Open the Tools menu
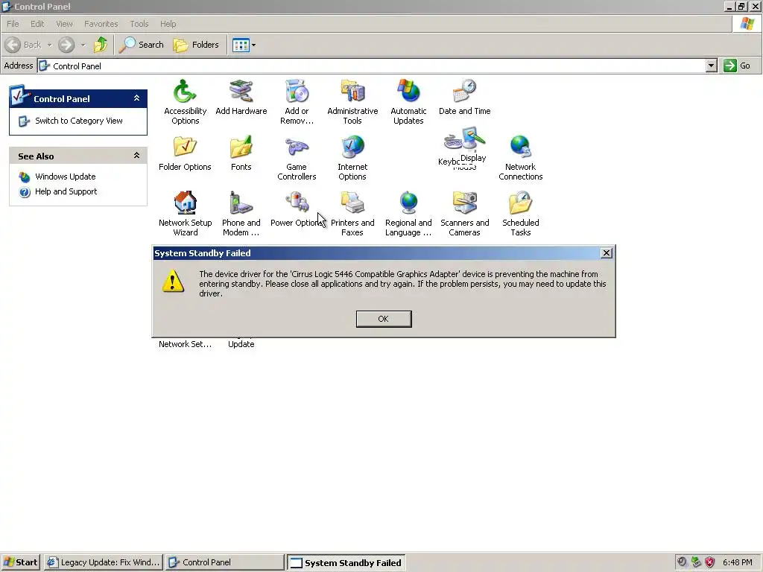Screen dimensions: 763x572 pyautogui.click(x=139, y=24)
